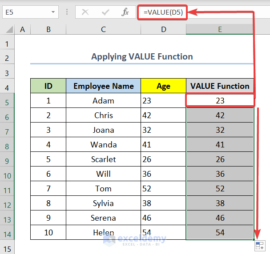Click the Name Box showing E5
The height and width of the screenshot is (254, 270).
point(30,12)
